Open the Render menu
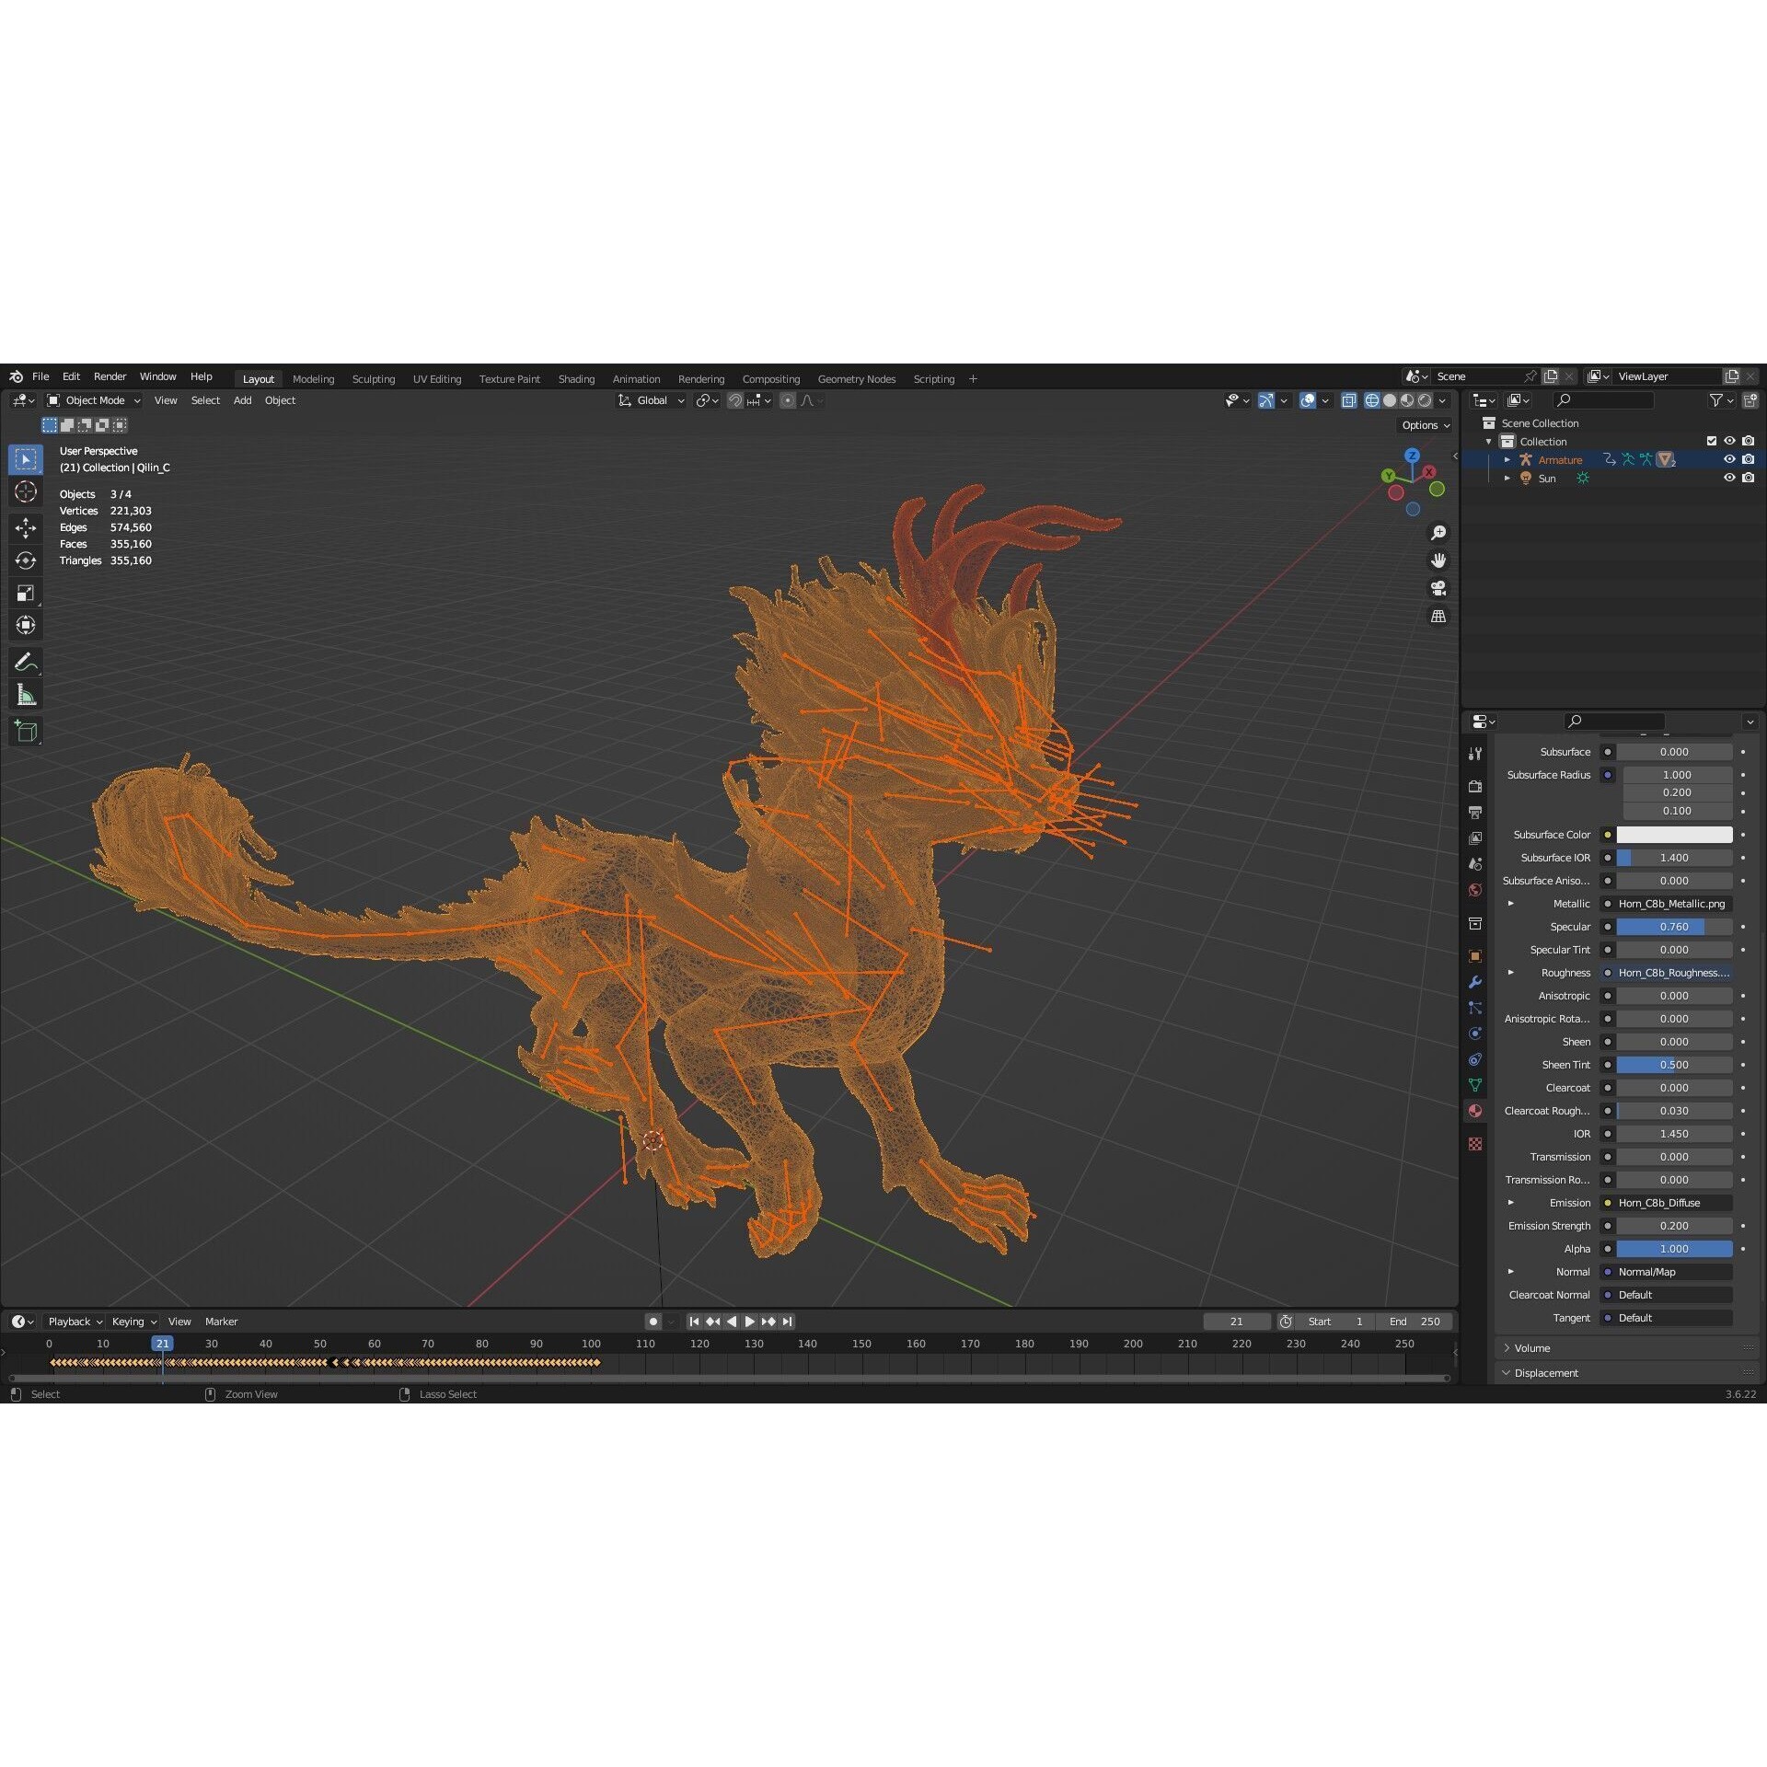This screenshot has width=1767, height=1767. coord(110,375)
